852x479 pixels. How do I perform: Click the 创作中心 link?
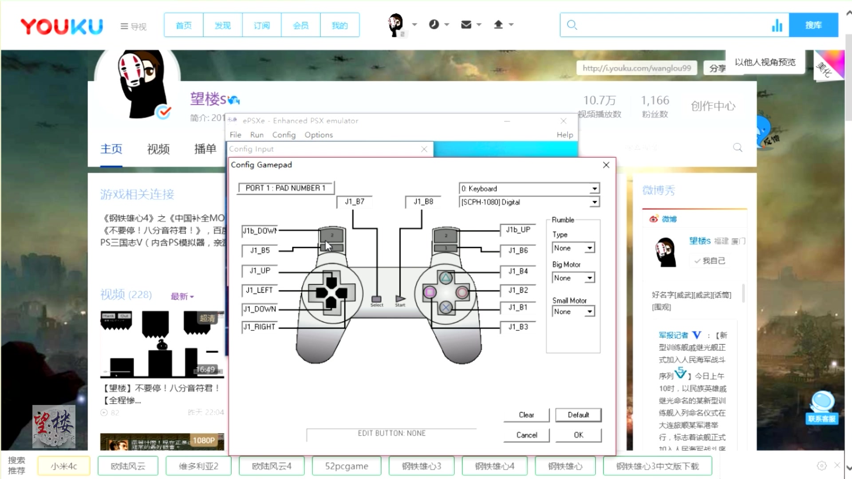(x=713, y=106)
